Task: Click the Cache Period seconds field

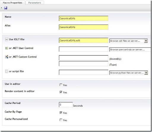Action: pyautogui.click(x=66, y=105)
